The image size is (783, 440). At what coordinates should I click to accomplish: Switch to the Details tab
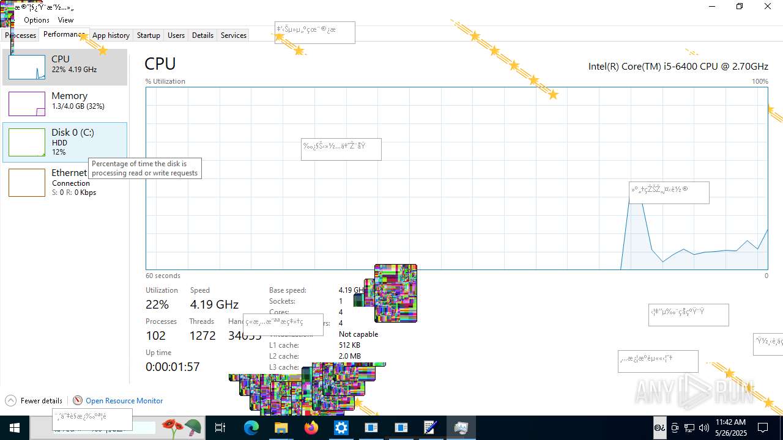click(202, 35)
